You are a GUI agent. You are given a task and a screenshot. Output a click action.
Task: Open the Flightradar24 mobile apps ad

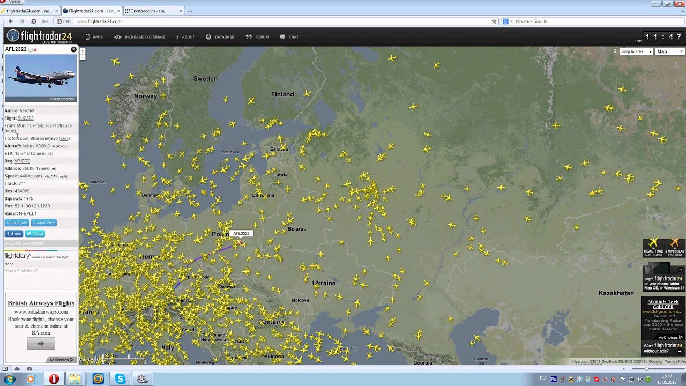(x=663, y=277)
